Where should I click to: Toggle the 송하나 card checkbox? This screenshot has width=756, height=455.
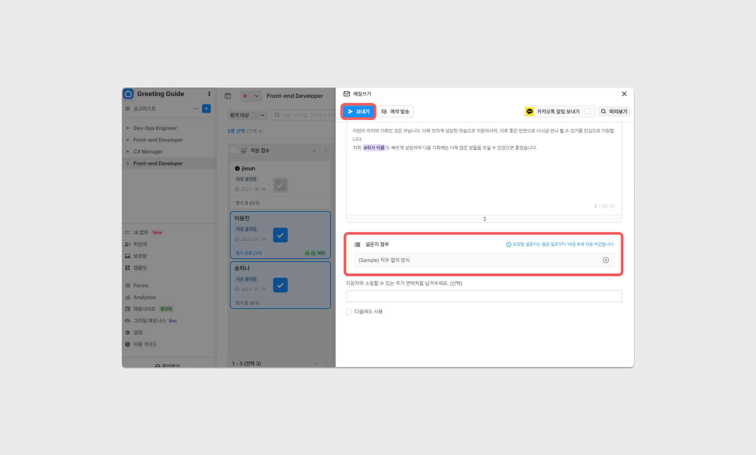point(280,285)
